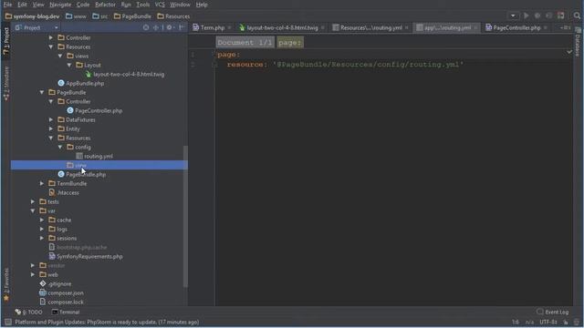The image size is (584, 328).
Task: Expand the TermBundle folder
Action: [x=42, y=183]
